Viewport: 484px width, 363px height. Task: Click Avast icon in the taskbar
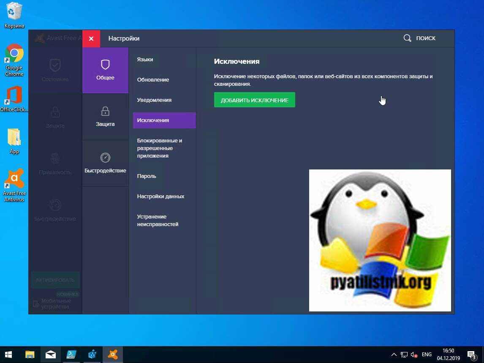tap(113, 355)
